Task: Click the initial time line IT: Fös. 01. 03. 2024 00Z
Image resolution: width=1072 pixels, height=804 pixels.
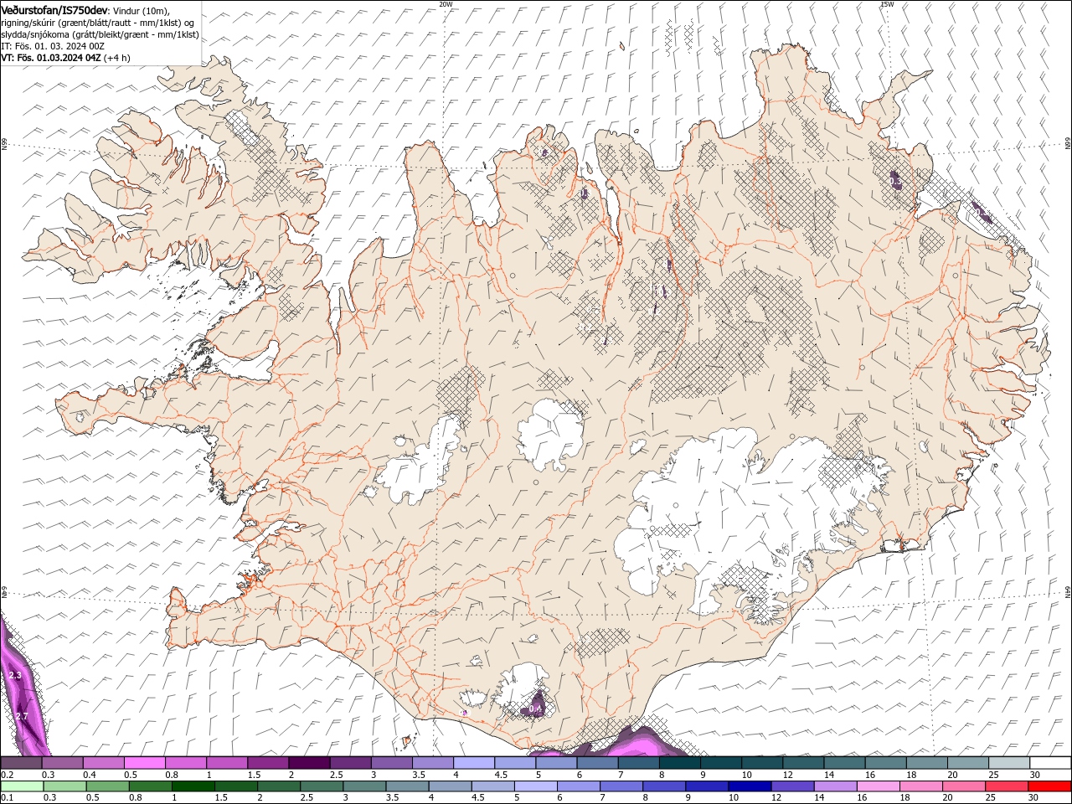Action: pyautogui.click(x=53, y=45)
